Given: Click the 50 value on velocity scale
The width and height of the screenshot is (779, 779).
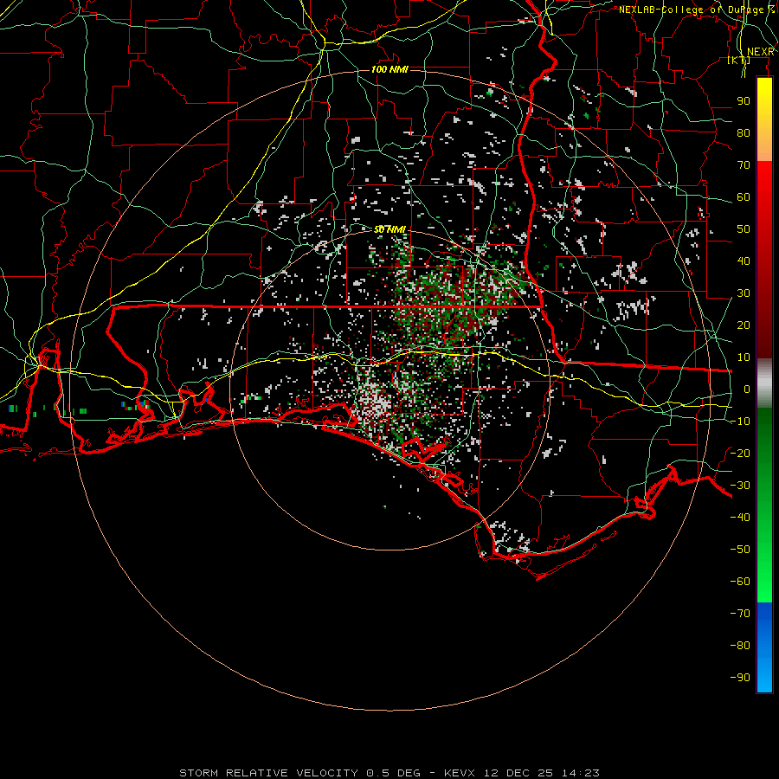Looking at the screenshot, I should tap(744, 229).
